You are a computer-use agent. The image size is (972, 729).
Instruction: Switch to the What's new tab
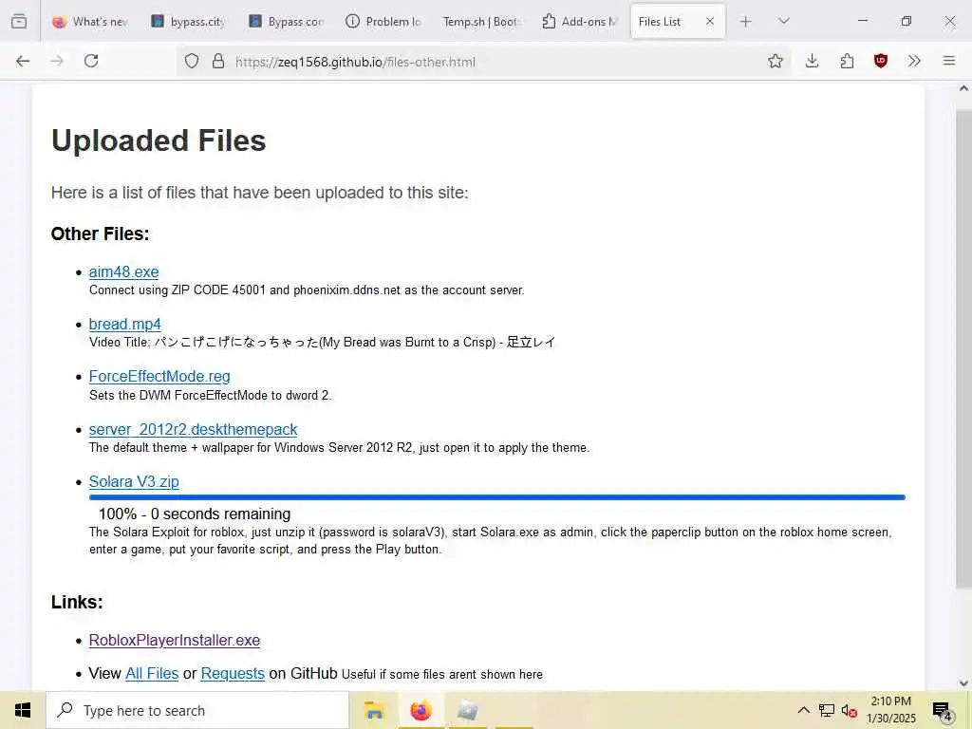pos(90,21)
